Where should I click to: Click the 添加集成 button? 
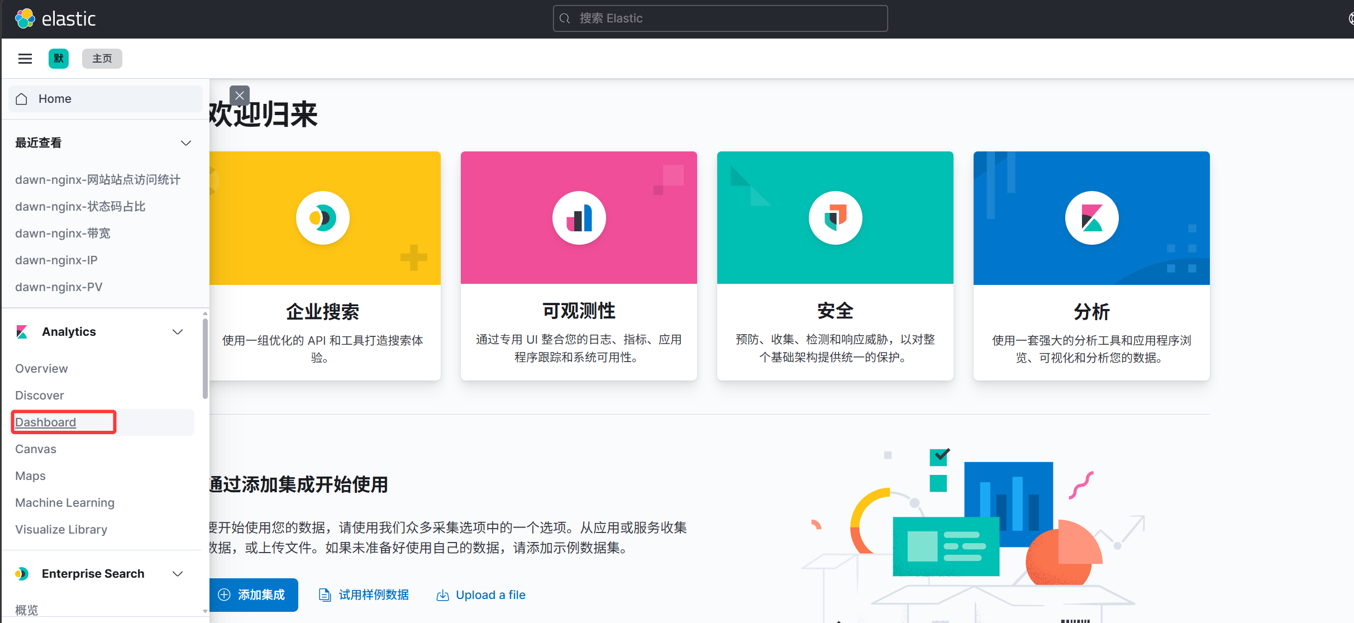(x=253, y=595)
